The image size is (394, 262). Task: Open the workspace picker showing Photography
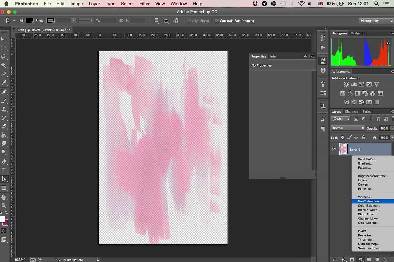pyautogui.click(x=376, y=20)
